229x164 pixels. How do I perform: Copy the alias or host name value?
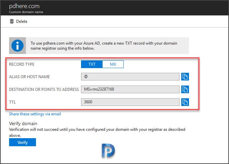pyautogui.click(x=185, y=76)
